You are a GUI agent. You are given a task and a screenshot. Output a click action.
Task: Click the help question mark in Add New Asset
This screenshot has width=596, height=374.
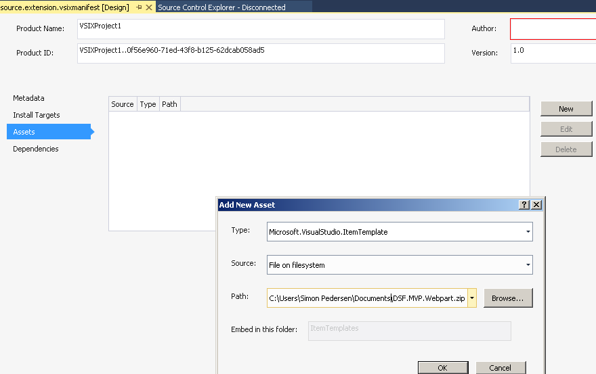click(x=524, y=205)
